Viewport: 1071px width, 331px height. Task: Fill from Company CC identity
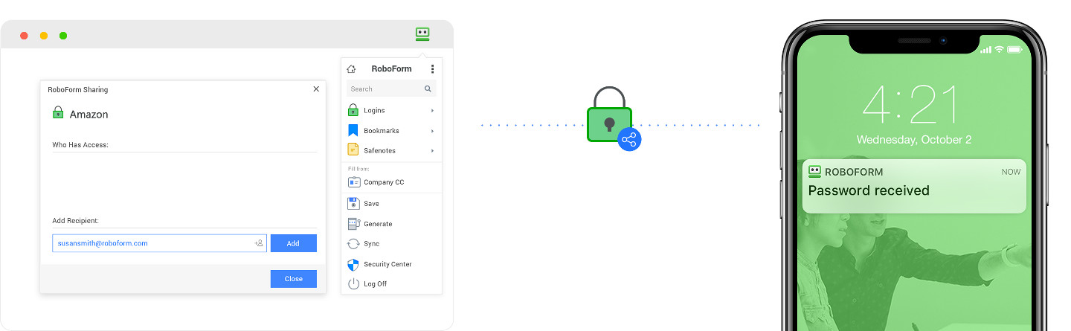(x=391, y=182)
